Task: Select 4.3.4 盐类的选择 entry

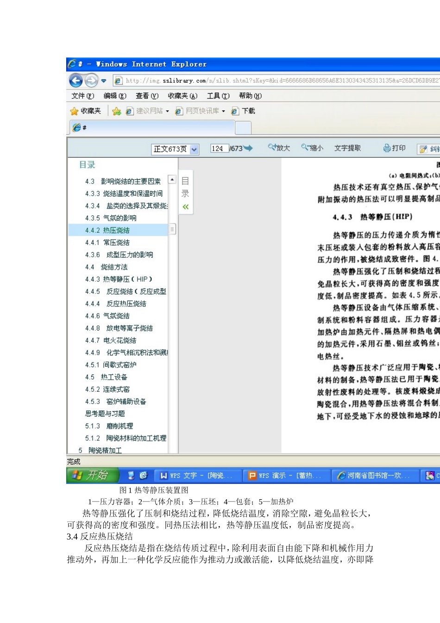Action: (126, 206)
